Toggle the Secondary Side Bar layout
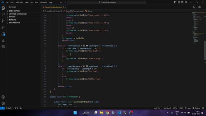Screen dimensions: 206x116 182,2
